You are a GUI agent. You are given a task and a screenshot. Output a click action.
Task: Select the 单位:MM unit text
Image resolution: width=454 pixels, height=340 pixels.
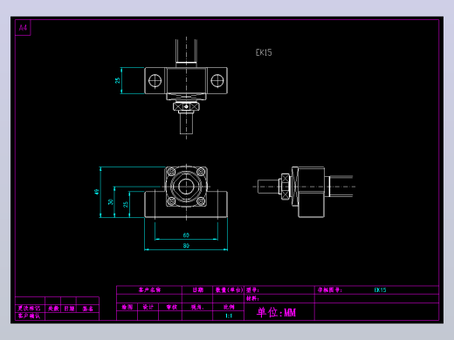tap(276, 312)
